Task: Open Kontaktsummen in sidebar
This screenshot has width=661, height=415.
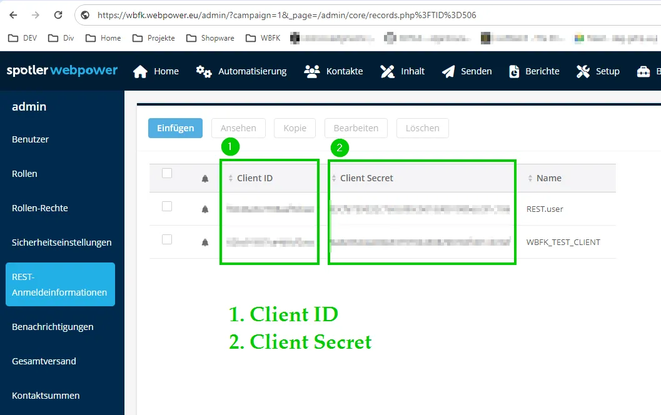Action: 46,396
